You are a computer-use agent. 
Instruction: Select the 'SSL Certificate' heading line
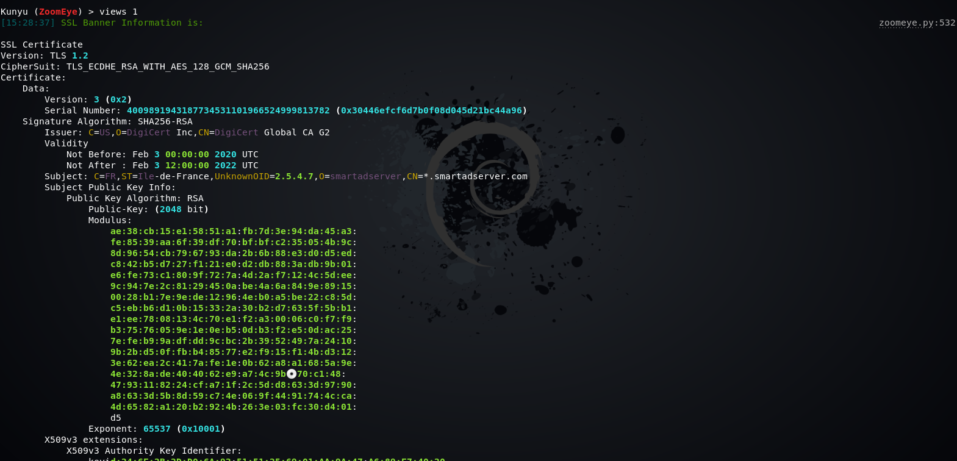(41, 45)
